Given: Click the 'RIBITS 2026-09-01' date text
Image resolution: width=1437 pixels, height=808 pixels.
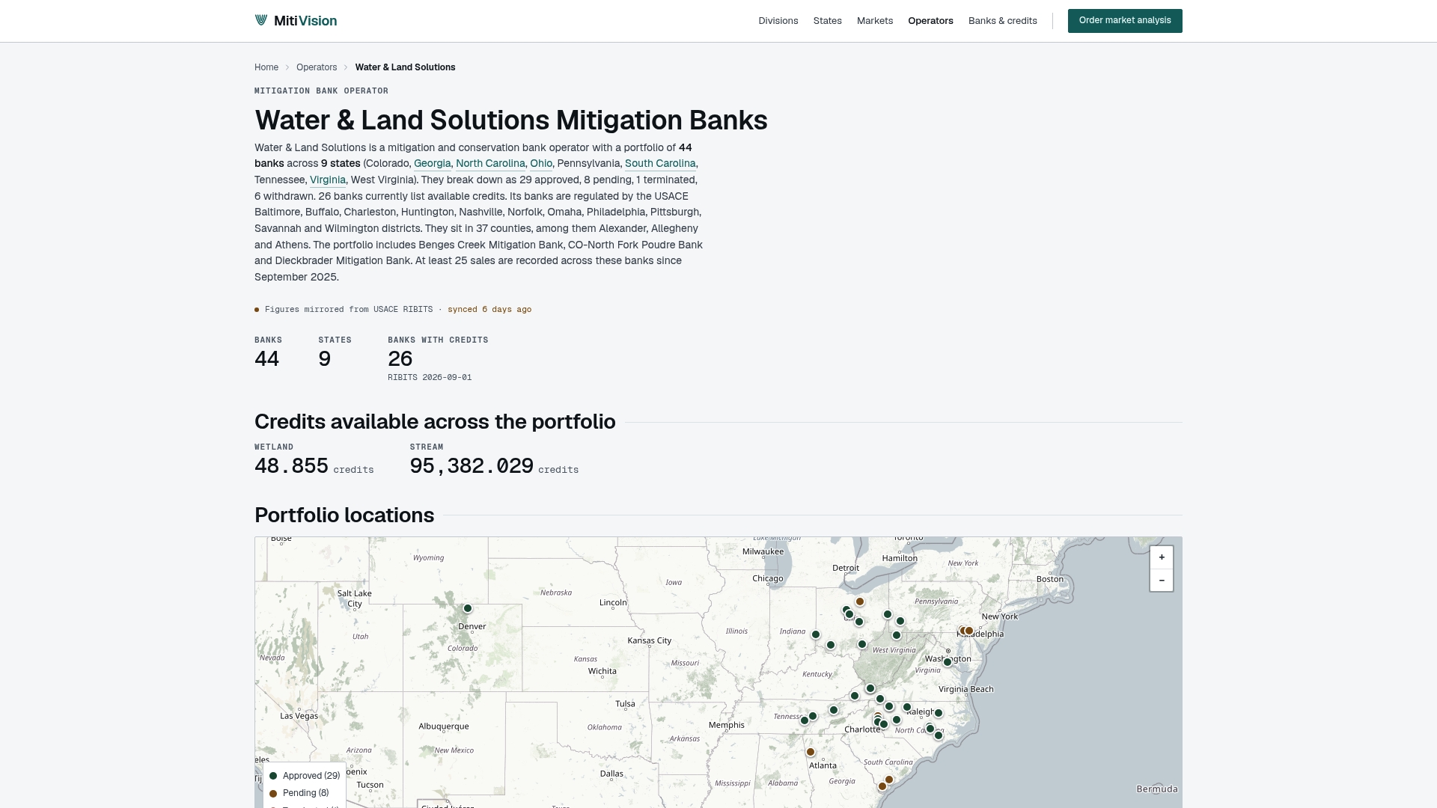Looking at the screenshot, I should pyautogui.click(x=430, y=378).
